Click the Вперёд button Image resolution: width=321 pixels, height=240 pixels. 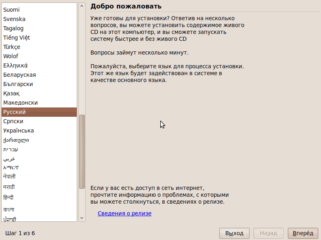click(x=303, y=233)
